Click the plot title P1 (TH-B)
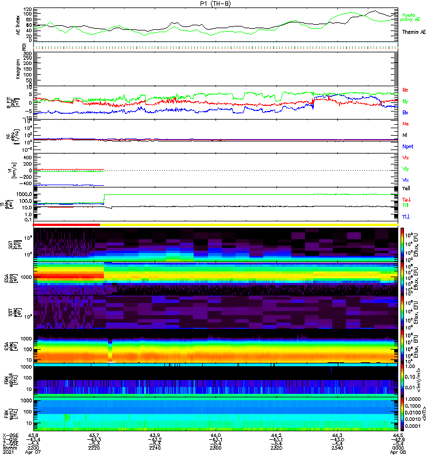 click(215, 3)
